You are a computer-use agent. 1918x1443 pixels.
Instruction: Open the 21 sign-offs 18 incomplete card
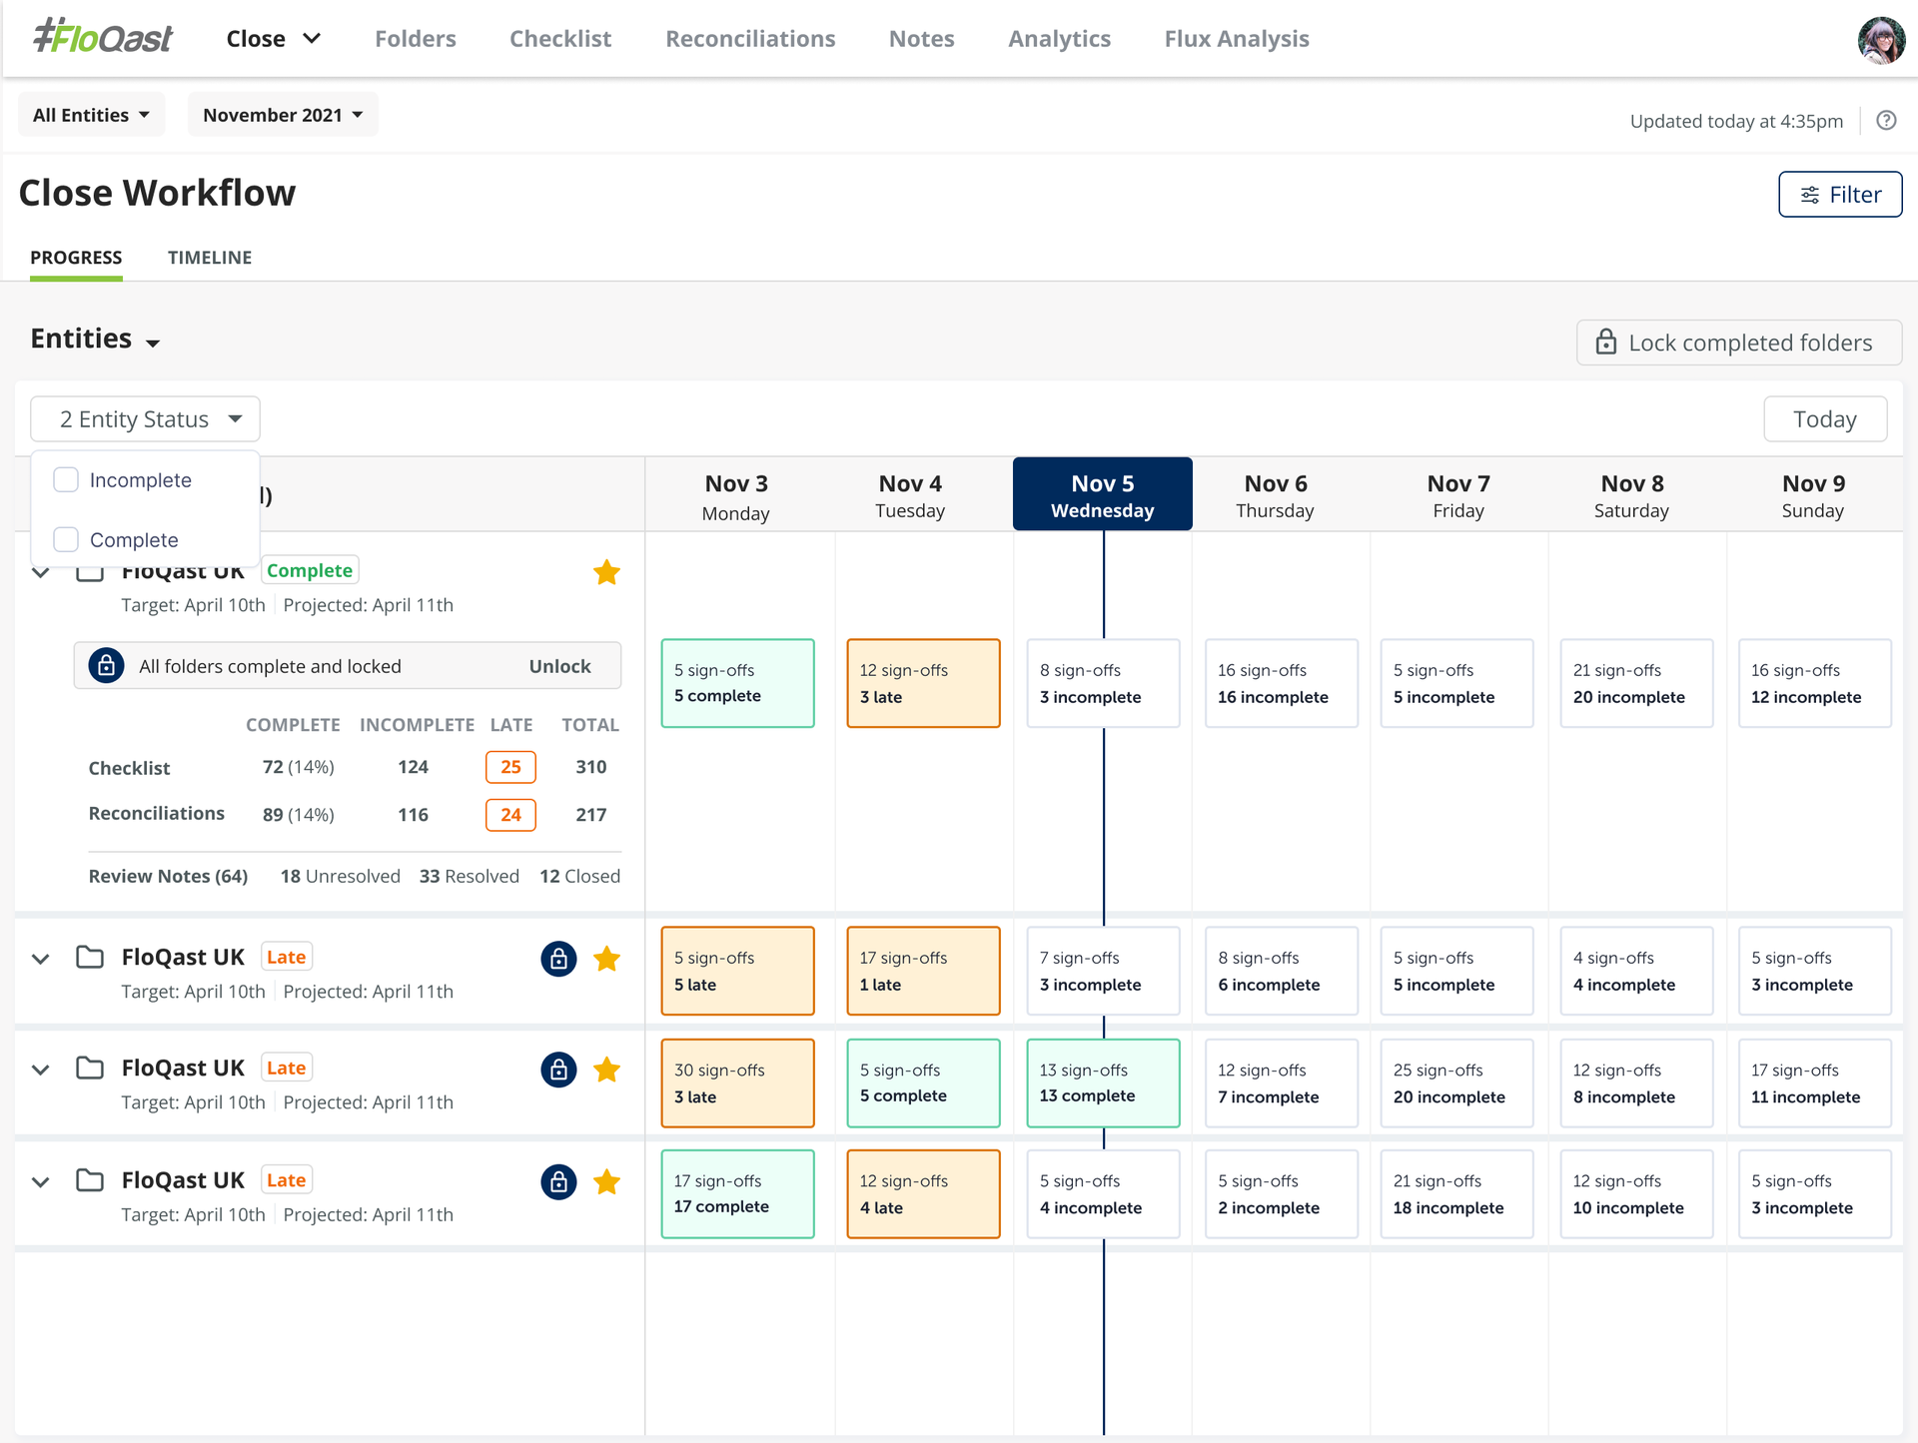1456,1194
